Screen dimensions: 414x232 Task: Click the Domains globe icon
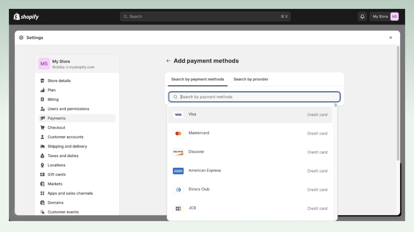[x=42, y=203]
